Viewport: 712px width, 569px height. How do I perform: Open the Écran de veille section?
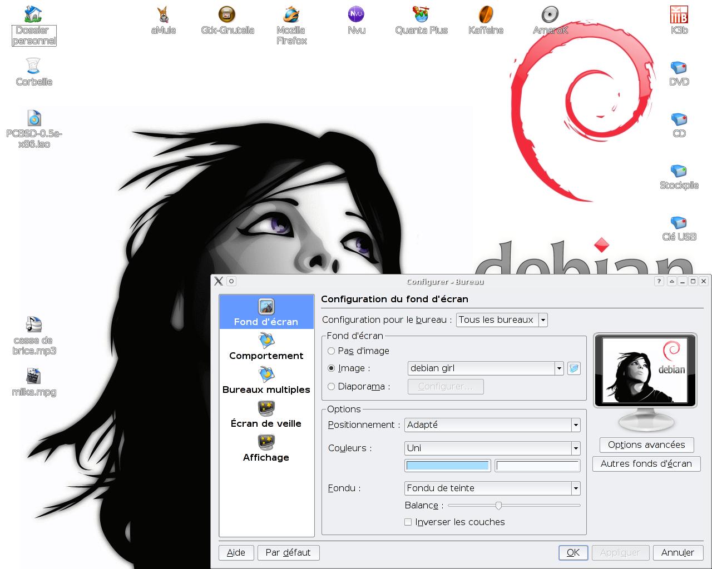click(x=266, y=413)
